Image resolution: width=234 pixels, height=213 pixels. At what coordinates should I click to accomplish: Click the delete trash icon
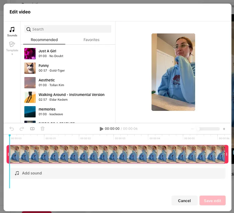click(x=43, y=129)
